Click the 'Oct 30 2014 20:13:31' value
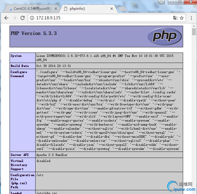 click(x=54, y=66)
